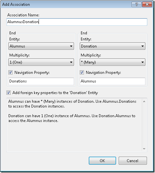
Task: Click the description text area
Action: pos(74,125)
